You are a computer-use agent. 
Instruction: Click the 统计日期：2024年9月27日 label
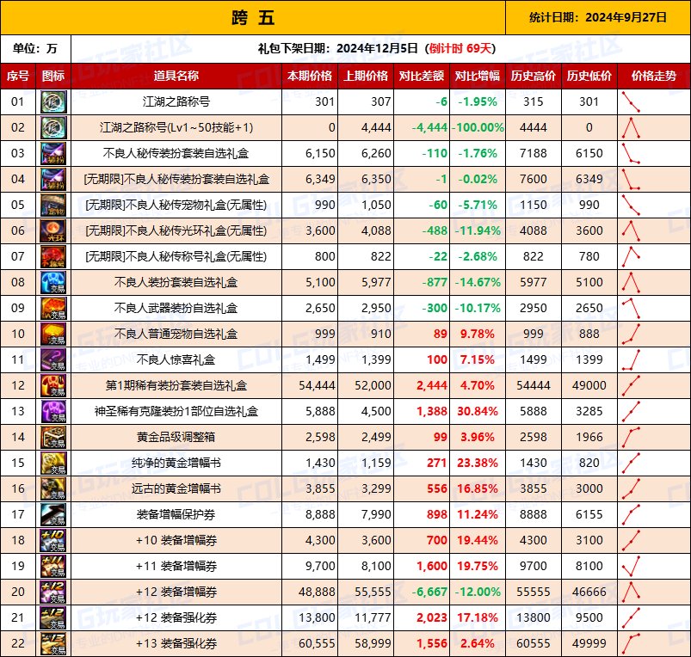(x=598, y=17)
